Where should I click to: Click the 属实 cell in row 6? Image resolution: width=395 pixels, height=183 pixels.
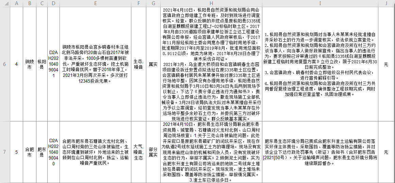tap(153, 64)
